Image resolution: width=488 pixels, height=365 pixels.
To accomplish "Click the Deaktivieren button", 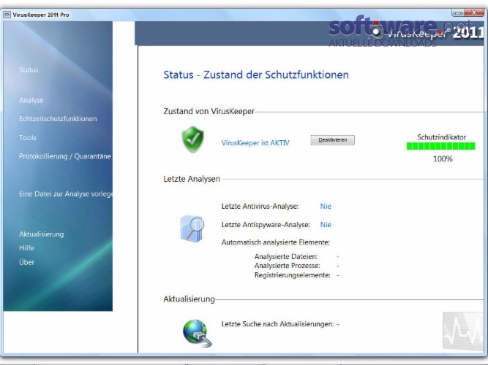I will (x=332, y=139).
